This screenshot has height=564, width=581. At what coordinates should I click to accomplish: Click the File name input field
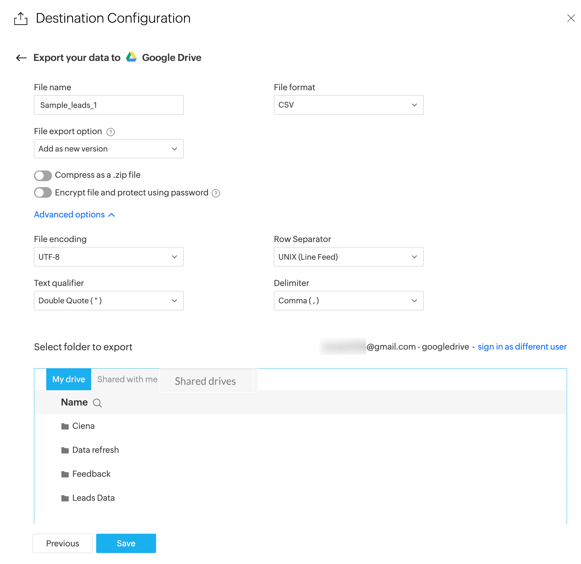click(x=108, y=105)
